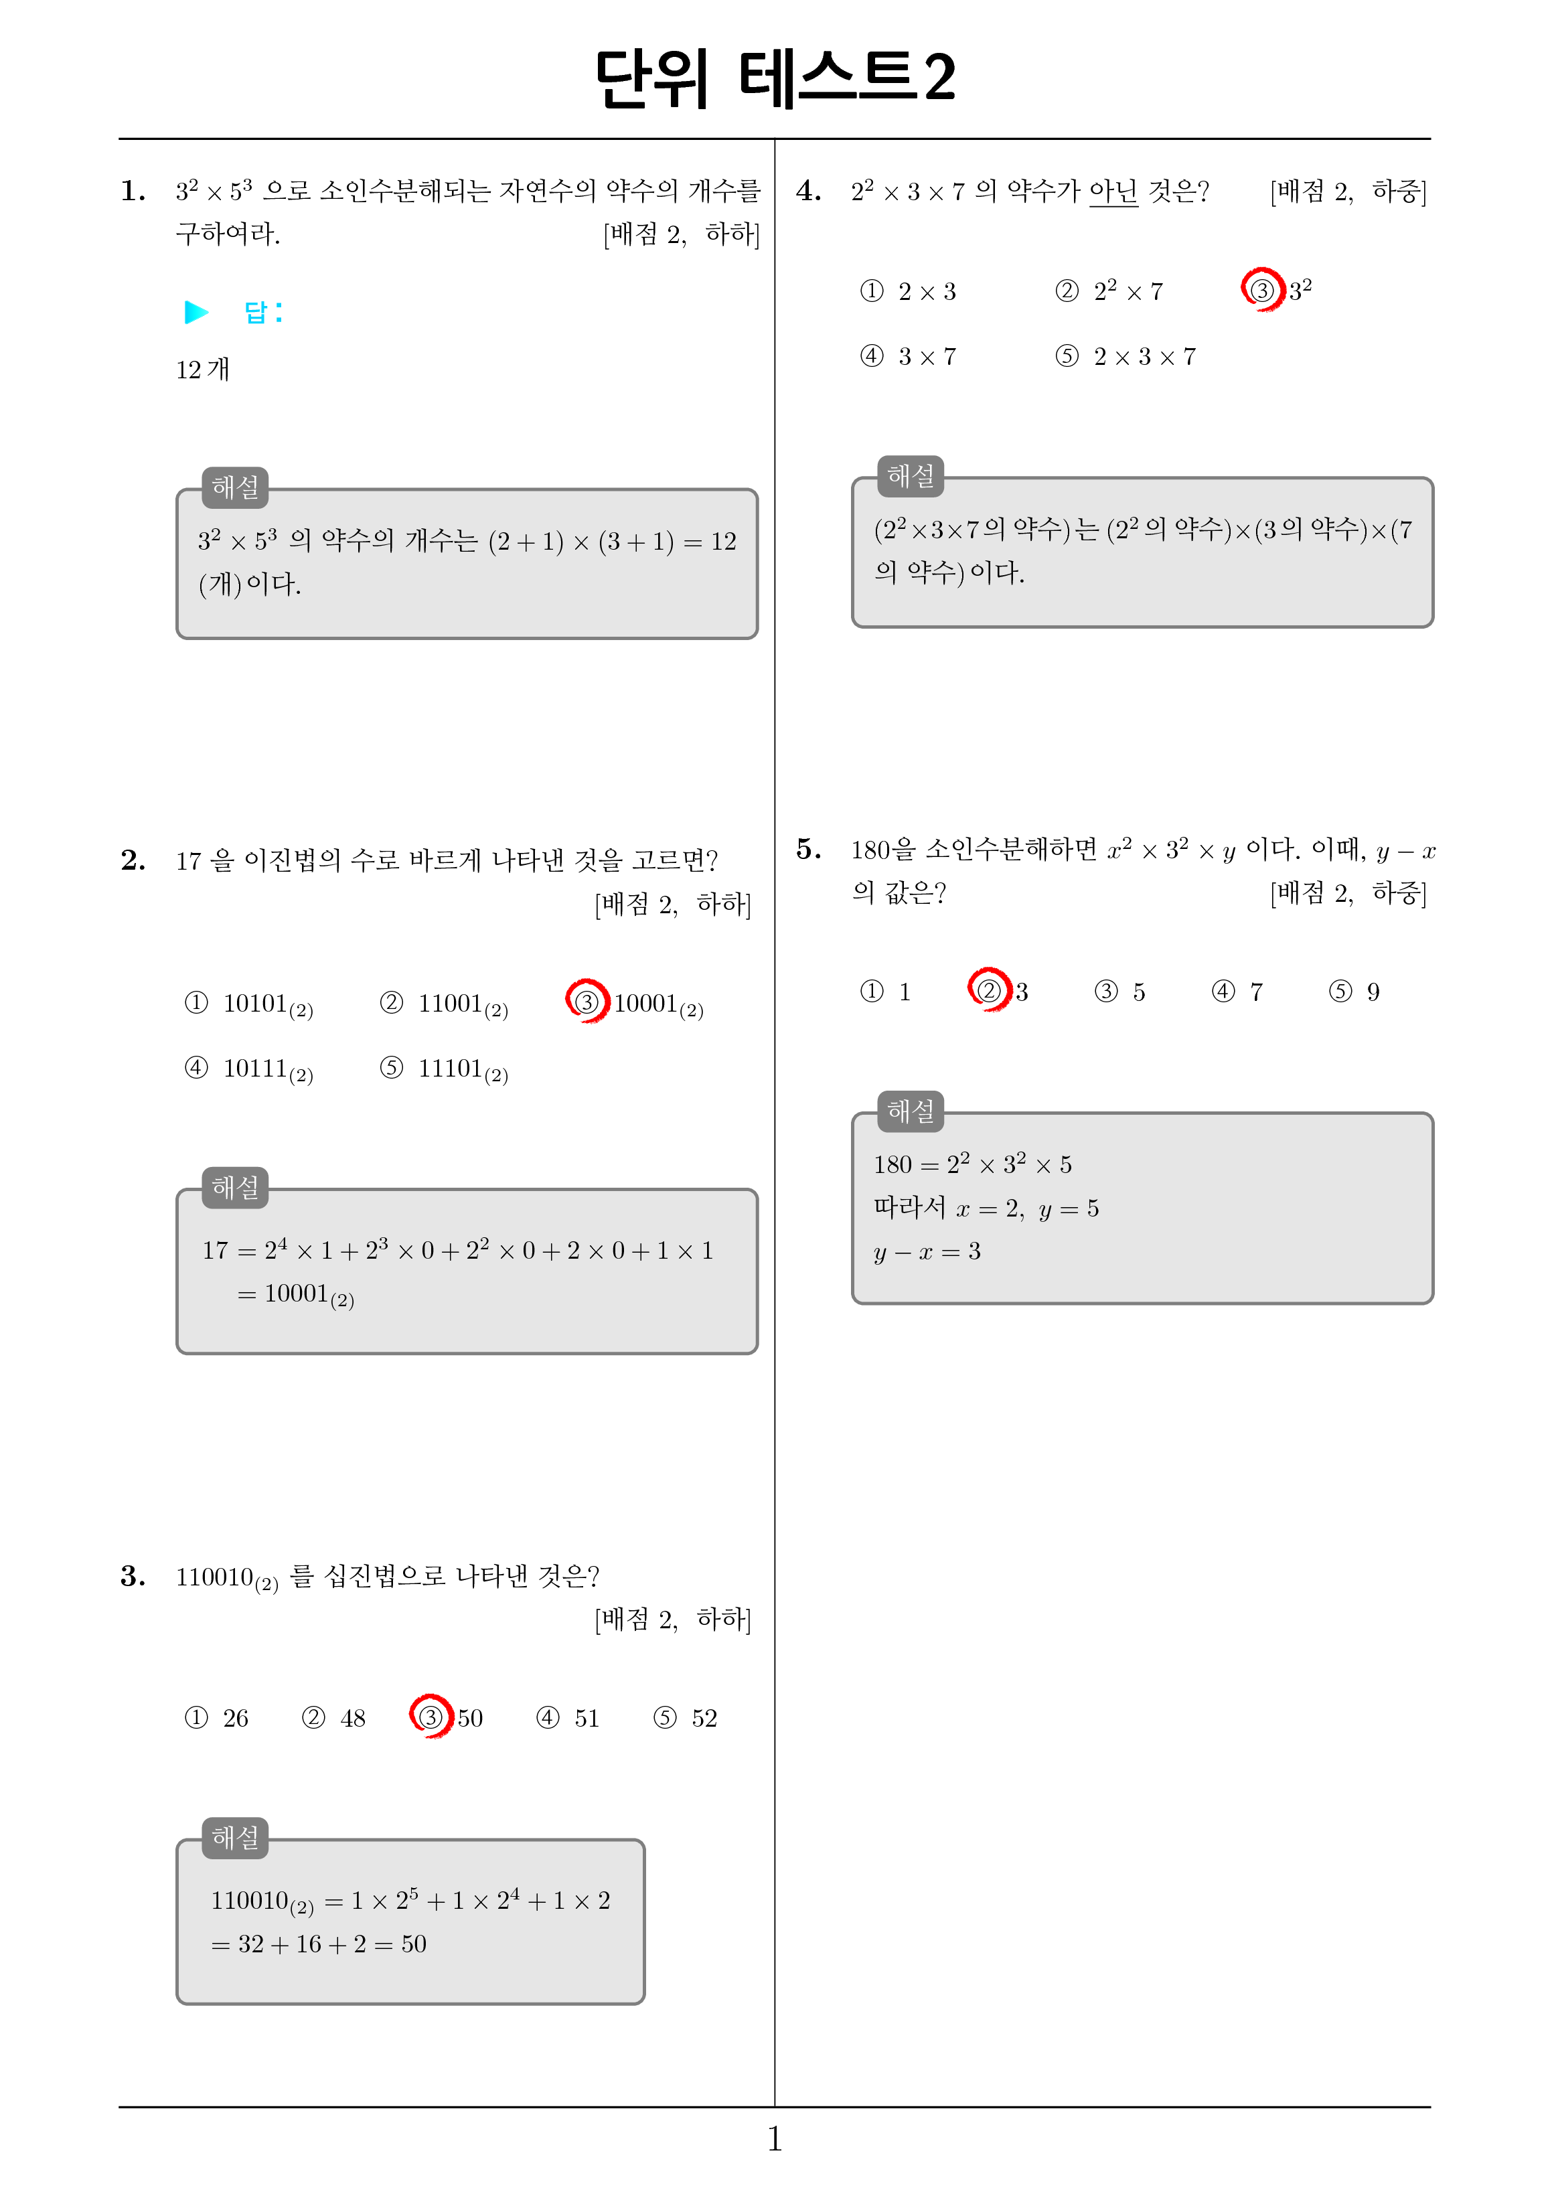Click the cyan answer arrow in question 1
This screenshot has width=1550, height=2192.
pos(196,312)
